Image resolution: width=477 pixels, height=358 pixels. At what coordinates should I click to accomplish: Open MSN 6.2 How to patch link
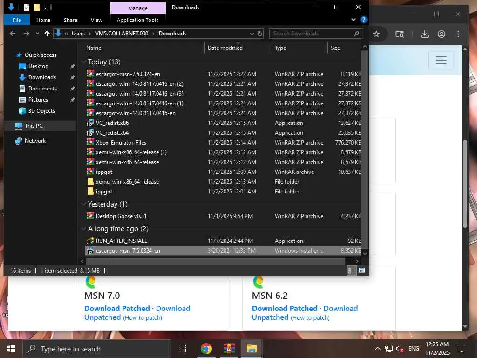[x=310, y=317]
